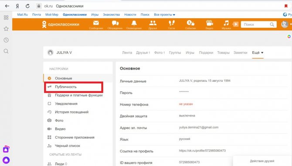The height and width of the screenshot is (166, 292).
Task: Click the Odnoklassniki logo
Action: [61, 24]
